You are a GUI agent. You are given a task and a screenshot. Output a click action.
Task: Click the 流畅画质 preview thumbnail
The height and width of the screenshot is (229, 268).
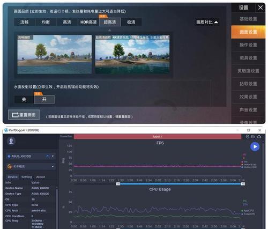pyautogui.click(x=55, y=54)
